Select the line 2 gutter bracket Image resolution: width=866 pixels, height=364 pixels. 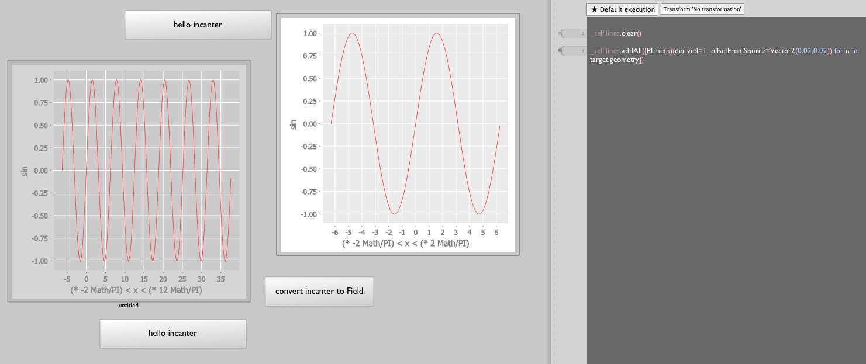(x=574, y=33)
